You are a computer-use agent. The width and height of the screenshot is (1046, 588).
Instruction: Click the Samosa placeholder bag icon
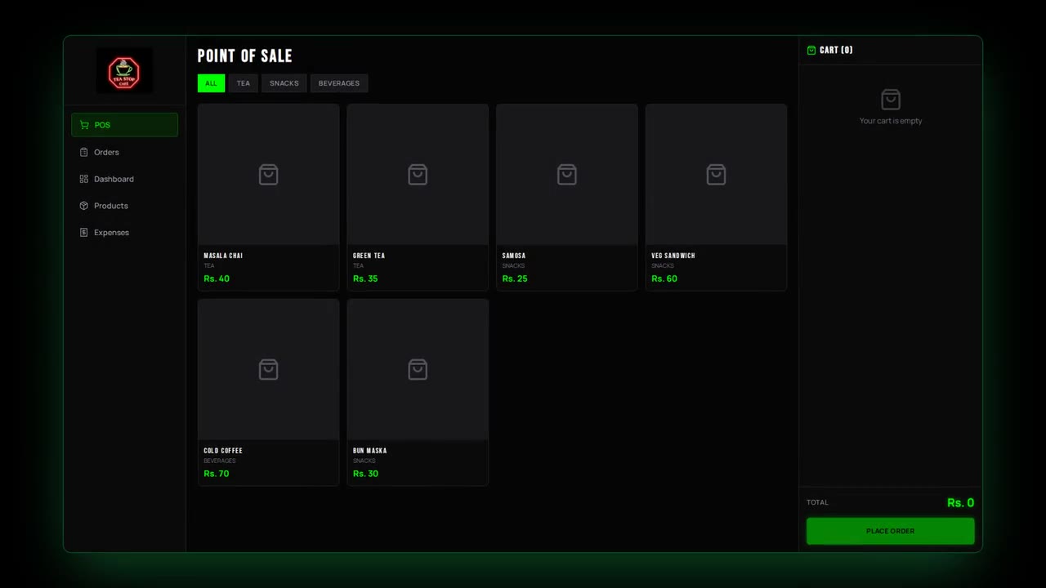(x=566, y=175)
